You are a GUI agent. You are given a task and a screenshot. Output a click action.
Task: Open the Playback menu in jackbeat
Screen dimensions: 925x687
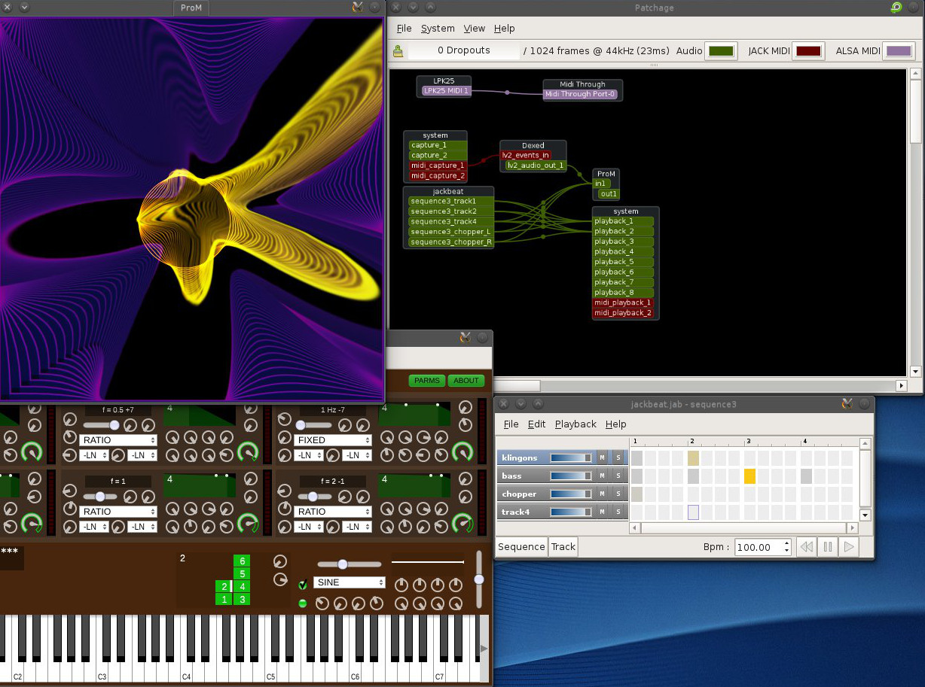[575, 424]
